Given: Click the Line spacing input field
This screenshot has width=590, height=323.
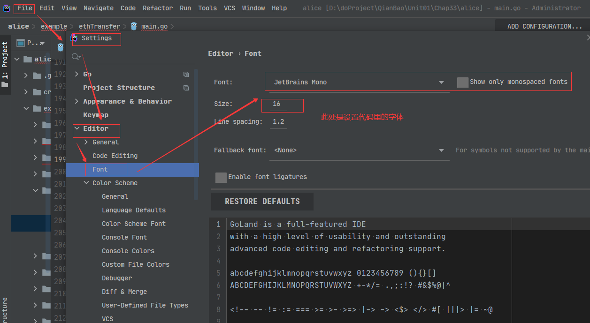Looking at the screenshot, I should (278, 122).
